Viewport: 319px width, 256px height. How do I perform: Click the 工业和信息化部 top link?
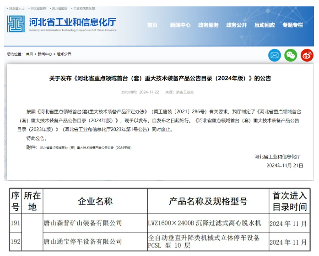coord(85,9)
